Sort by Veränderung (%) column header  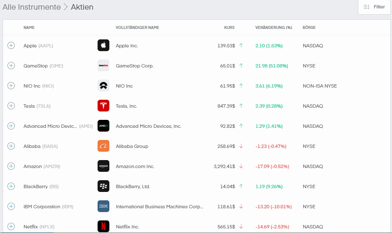(273, 27)
